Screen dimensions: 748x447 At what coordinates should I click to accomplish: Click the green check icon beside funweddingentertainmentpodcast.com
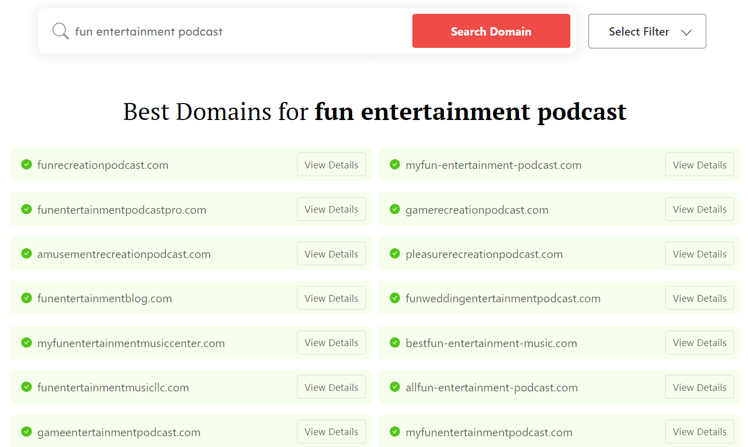(395, 298)
